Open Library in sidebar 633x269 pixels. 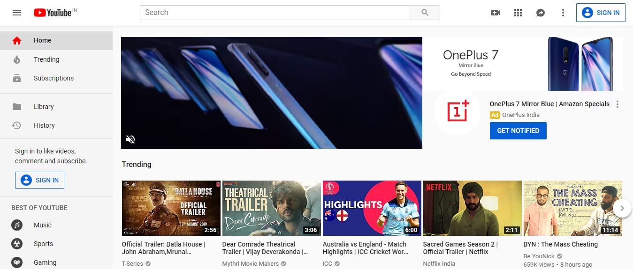[x=56, y=107]
